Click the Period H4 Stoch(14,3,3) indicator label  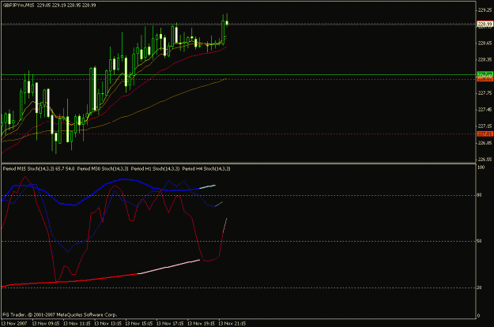point(206,169)
